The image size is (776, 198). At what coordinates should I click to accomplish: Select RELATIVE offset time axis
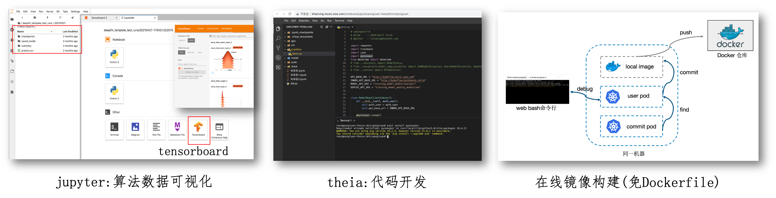[191, 52]
